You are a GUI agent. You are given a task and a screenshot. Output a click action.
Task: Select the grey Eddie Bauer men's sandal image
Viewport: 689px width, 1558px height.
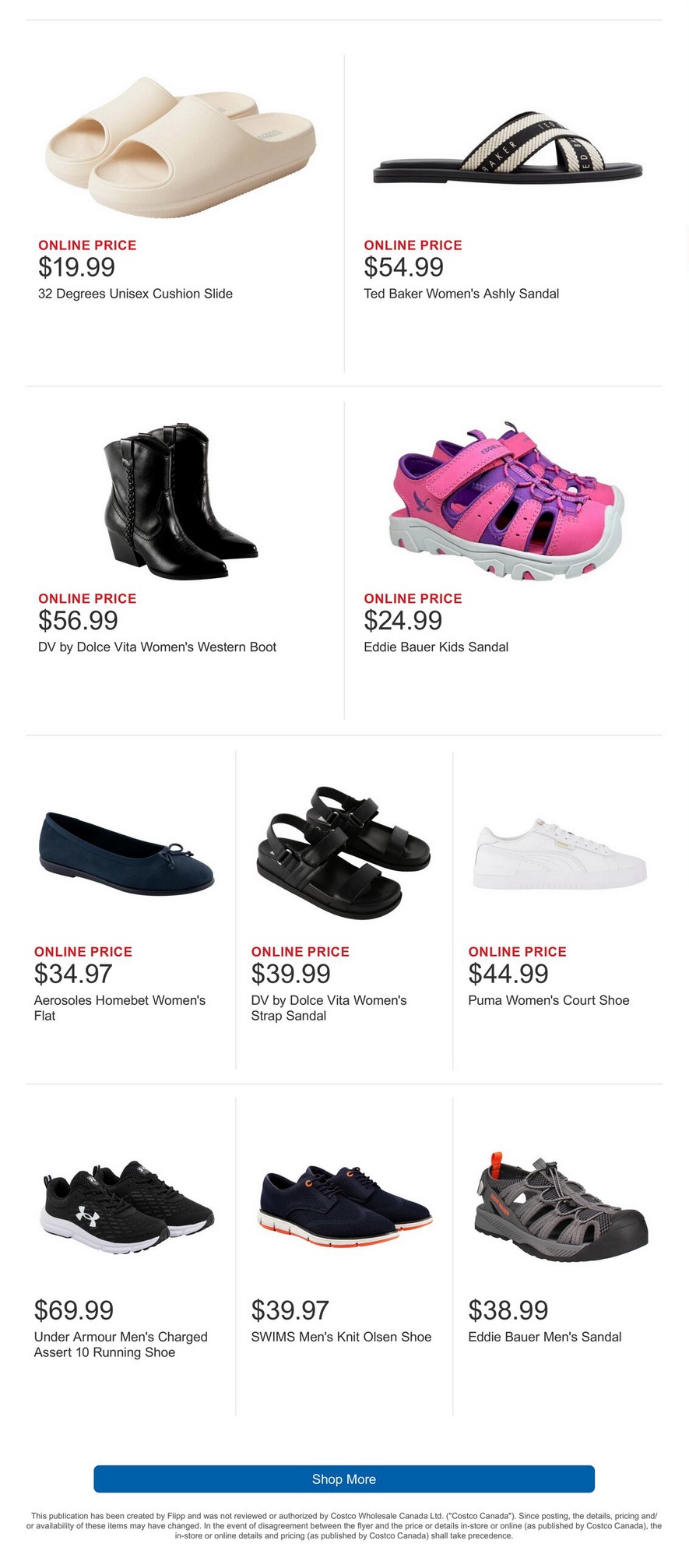click(x=560, y=1205)
